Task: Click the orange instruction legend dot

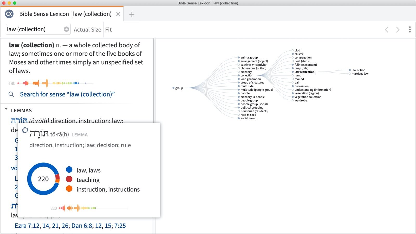Action: click(x=69, y=189)
